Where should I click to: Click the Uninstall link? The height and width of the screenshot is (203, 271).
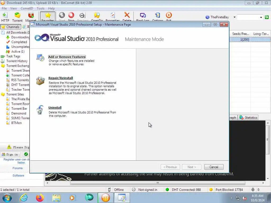55,108
